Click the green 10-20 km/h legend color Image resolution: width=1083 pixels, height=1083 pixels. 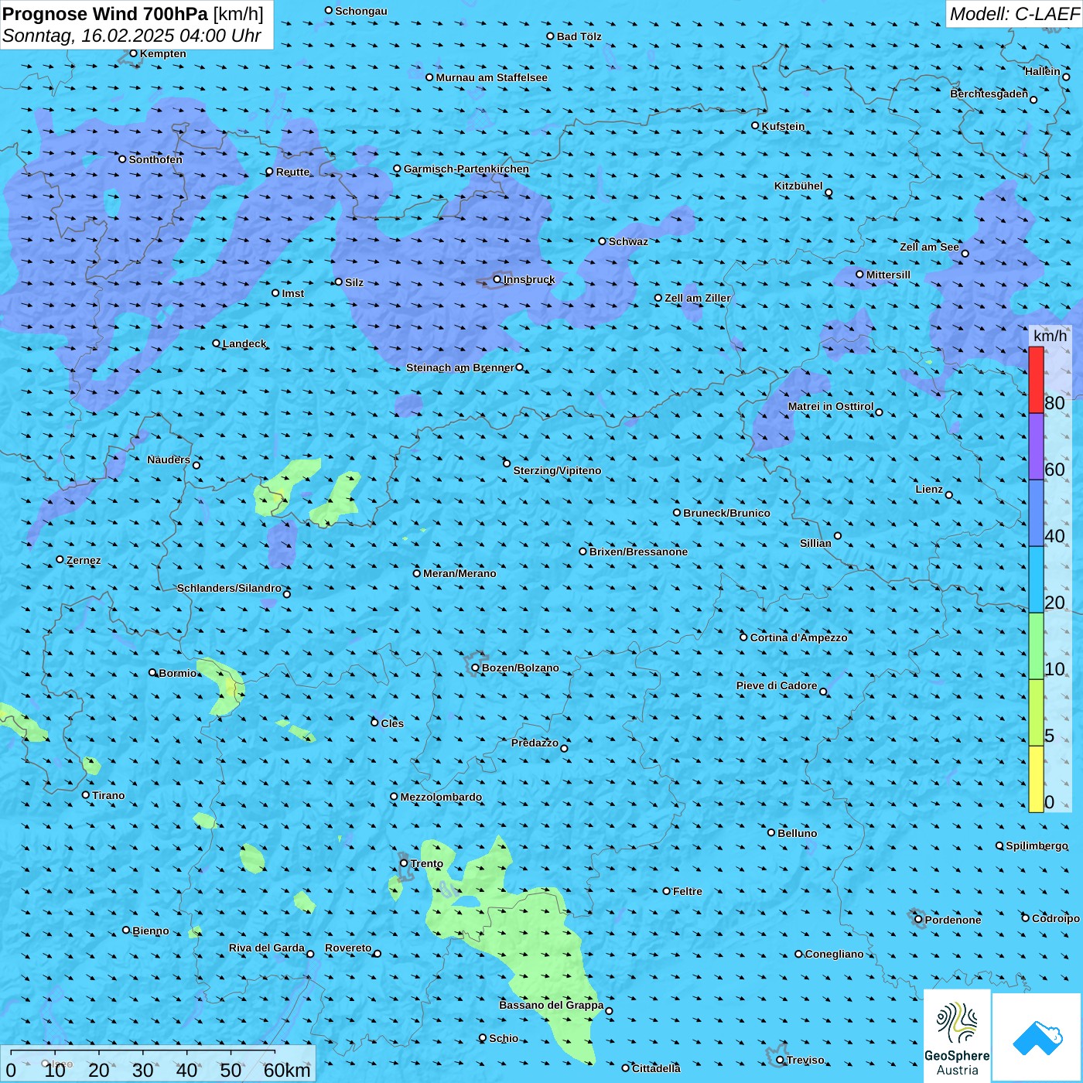[x=1036, y=646]
